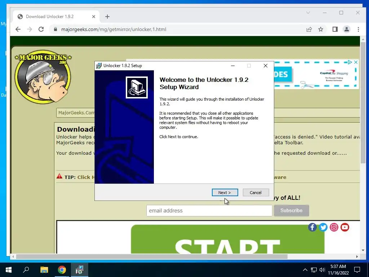
Task: Click the vertical scrollbar of the page
Action: [x=363, y=103]
